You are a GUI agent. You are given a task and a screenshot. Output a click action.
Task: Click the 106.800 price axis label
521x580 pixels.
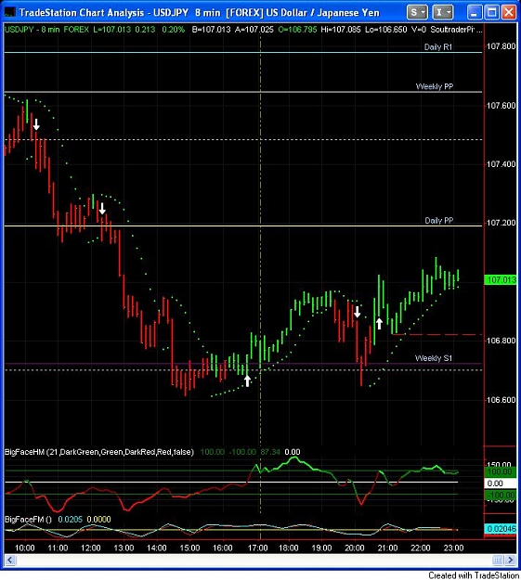click(x=501, y=341)
